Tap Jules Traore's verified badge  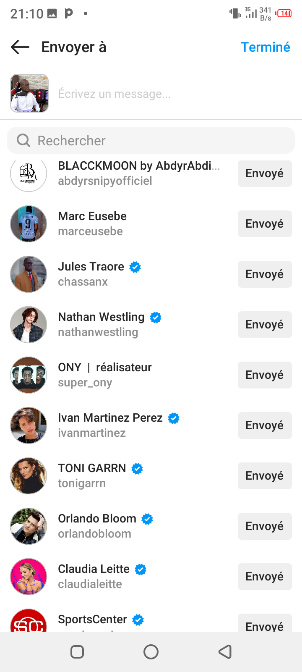135,267
